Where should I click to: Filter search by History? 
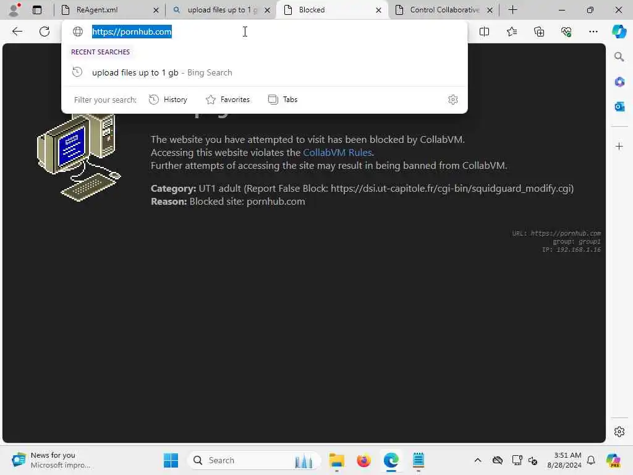(x=168, y=100)
